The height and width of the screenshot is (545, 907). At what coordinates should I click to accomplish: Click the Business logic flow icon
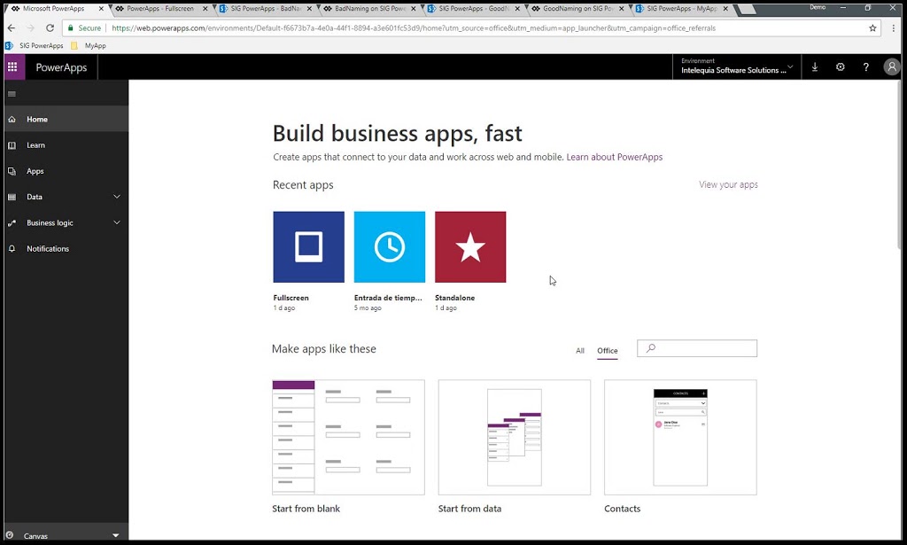(12, 222)
